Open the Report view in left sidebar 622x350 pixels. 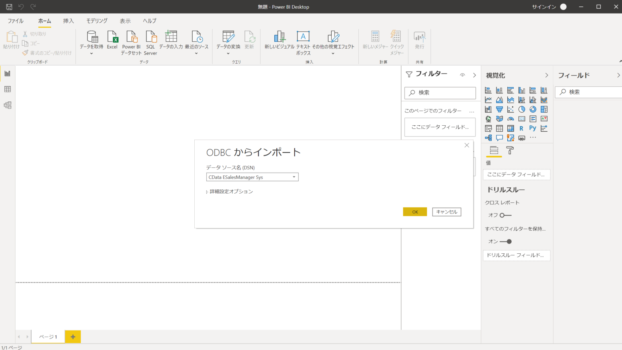pos(8,74)
